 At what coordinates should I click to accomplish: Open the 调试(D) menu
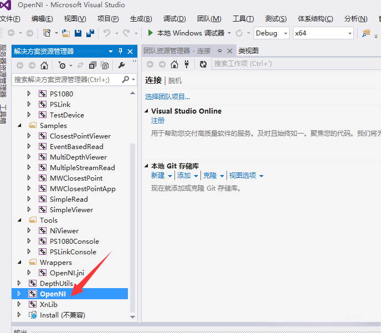pyautogui.click(x=174, y=19)
